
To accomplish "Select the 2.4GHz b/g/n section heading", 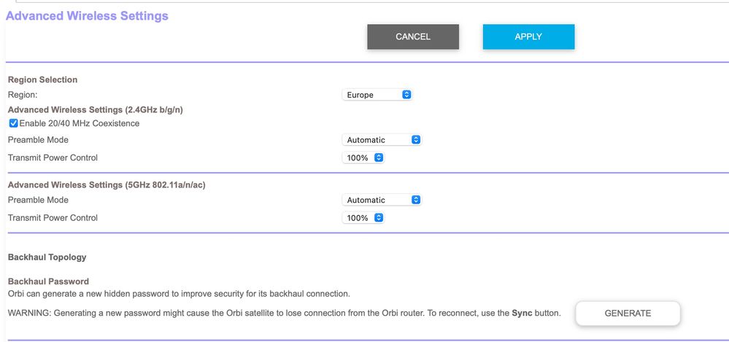I will (95, 109).
